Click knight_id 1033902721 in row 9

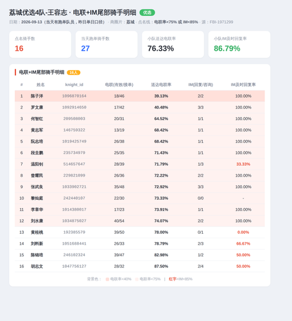click(74, 187)
